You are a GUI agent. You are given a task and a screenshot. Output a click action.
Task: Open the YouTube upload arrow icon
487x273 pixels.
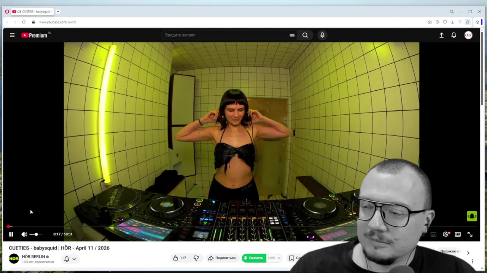click(x=441, y=35)
